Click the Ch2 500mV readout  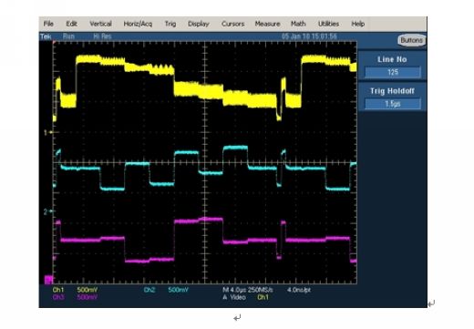166,290
